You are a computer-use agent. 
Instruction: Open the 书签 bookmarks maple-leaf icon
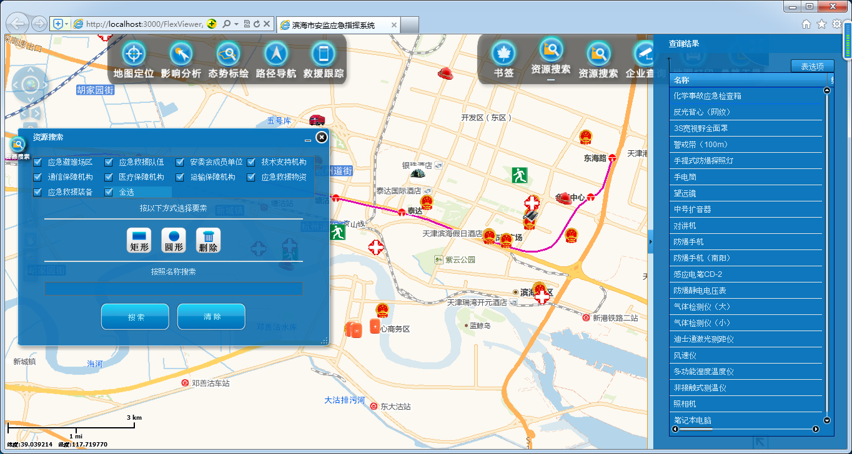click(503, 54)
